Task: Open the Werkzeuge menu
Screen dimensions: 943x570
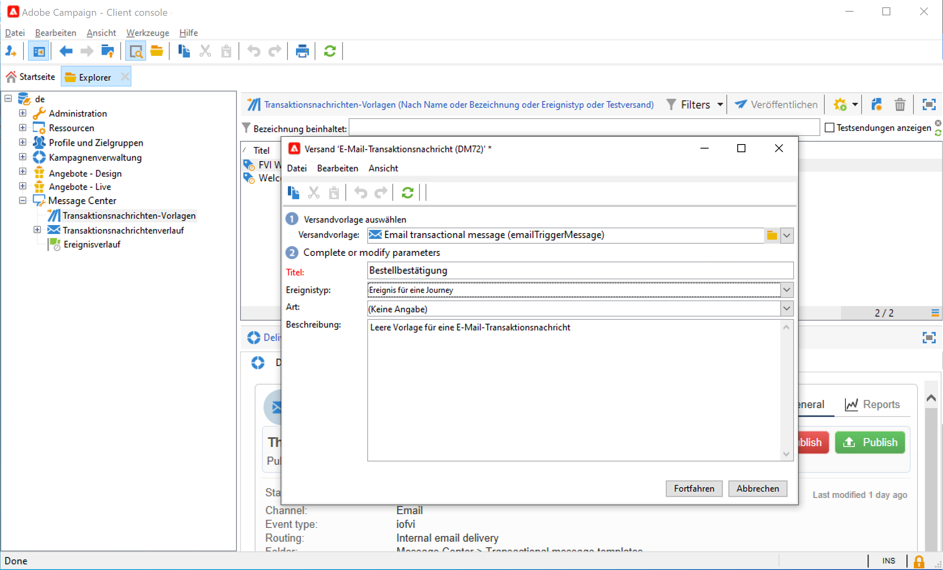Action: pos(147,33)
